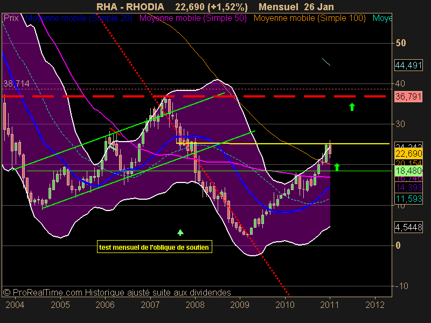The image size is (431, 323).
Task: Click the ProRealTime.com copyright text
Action: (x=117, y=292)
